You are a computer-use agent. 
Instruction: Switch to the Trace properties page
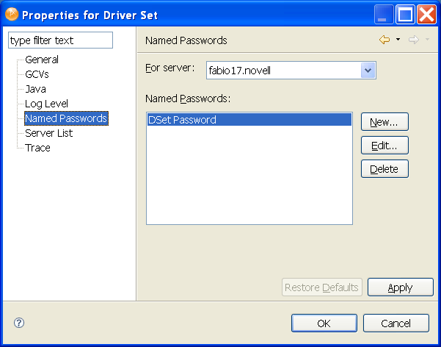pos(37,148)
